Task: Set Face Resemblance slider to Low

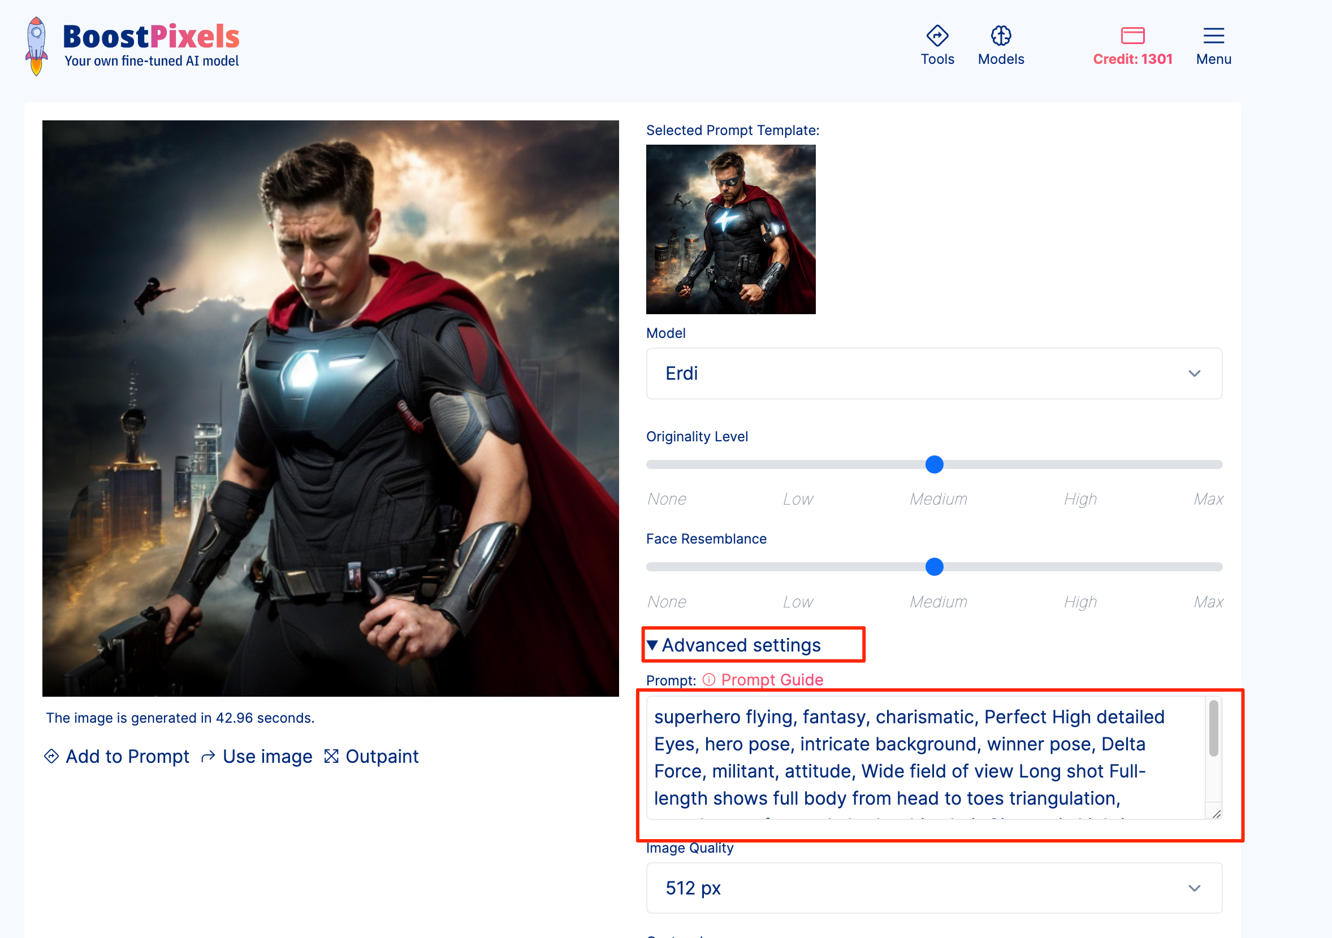Action: click(x=790, y=566)
